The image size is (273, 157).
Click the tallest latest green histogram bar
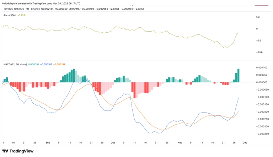coord(238,76)
